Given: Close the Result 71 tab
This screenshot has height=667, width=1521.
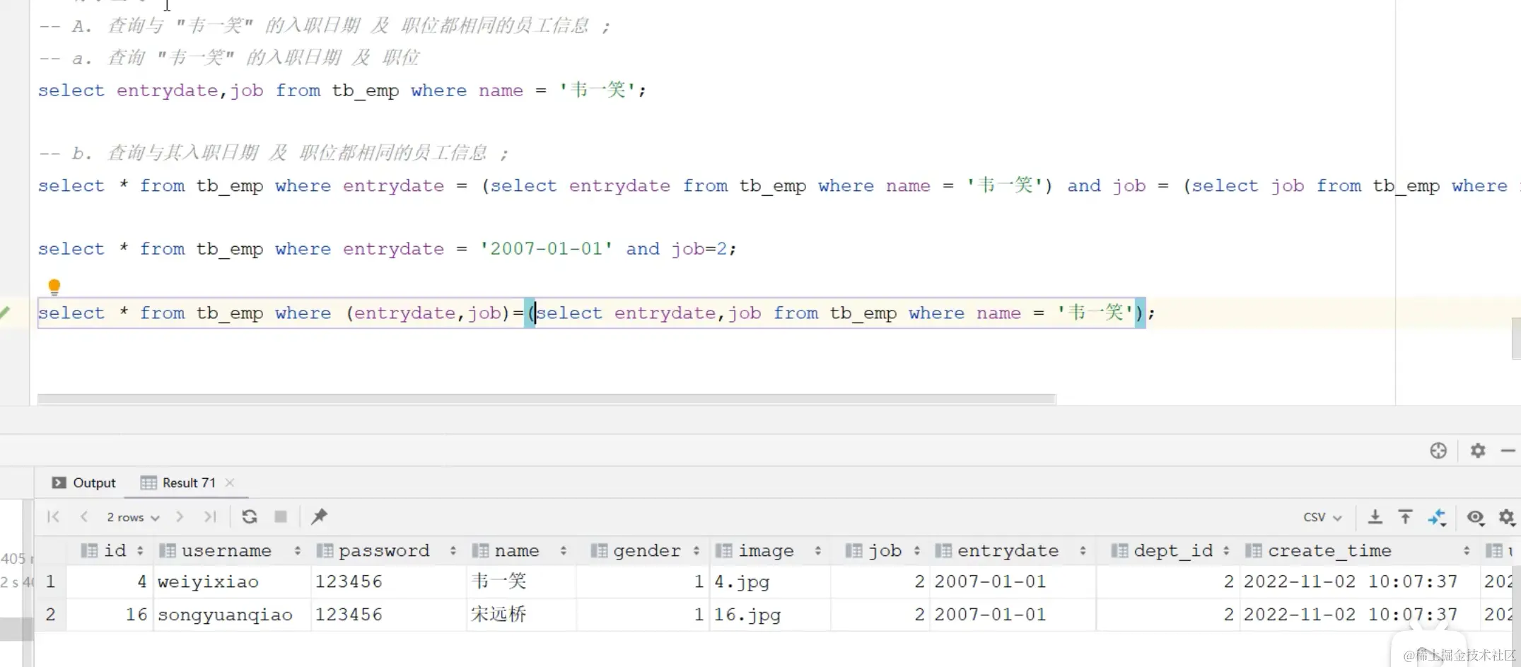Looking at the screenshot, I should tap(230, 482).
